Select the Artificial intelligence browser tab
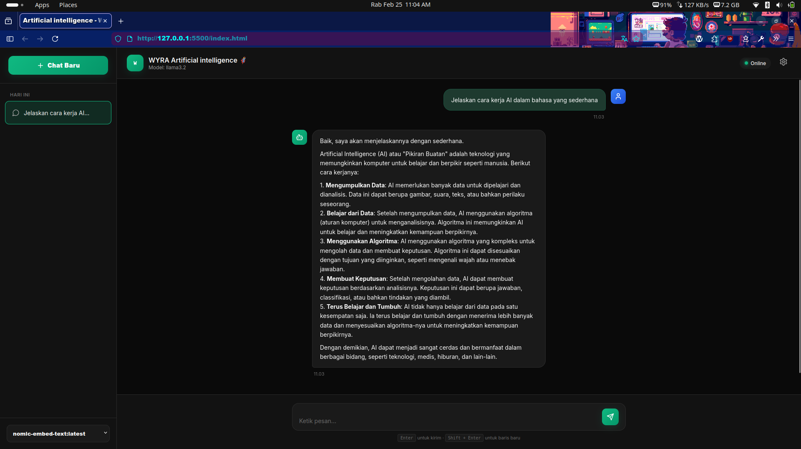 [x=61, y=20]
